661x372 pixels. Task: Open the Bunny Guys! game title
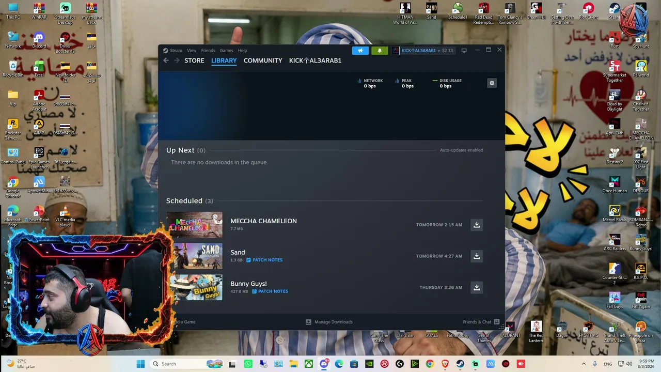click(x=248, y=284)
